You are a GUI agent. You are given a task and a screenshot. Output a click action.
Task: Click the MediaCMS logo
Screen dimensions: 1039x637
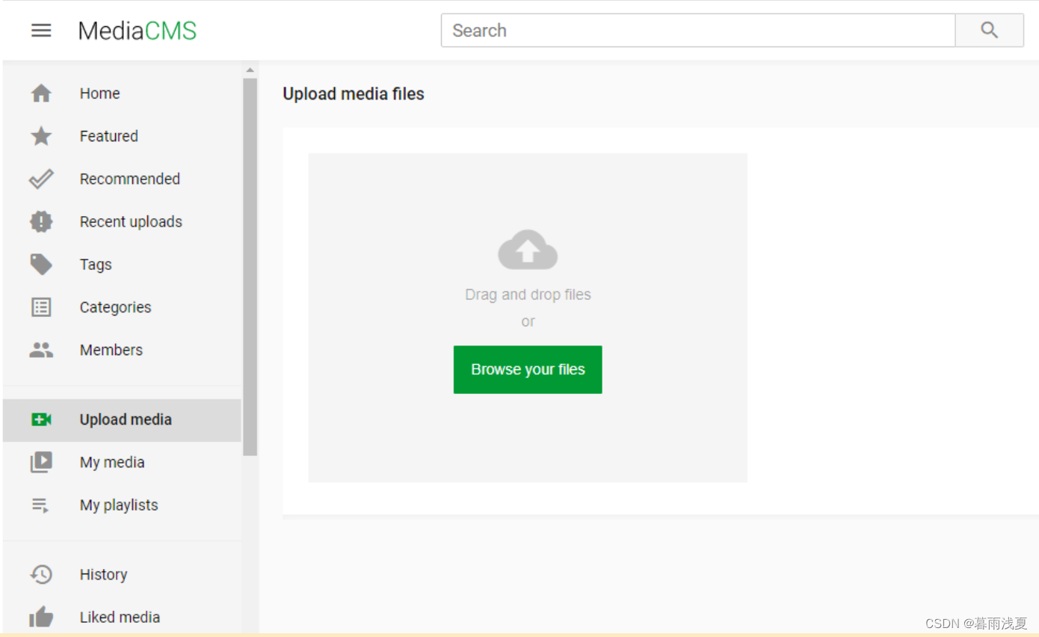click(138, 31)
